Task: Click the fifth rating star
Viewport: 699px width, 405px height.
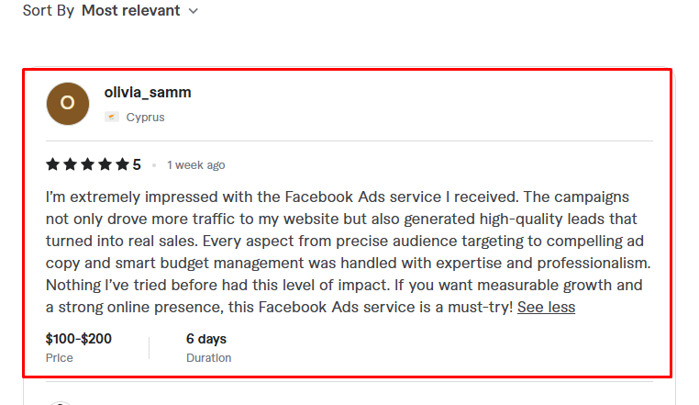Action: point(122,165)
